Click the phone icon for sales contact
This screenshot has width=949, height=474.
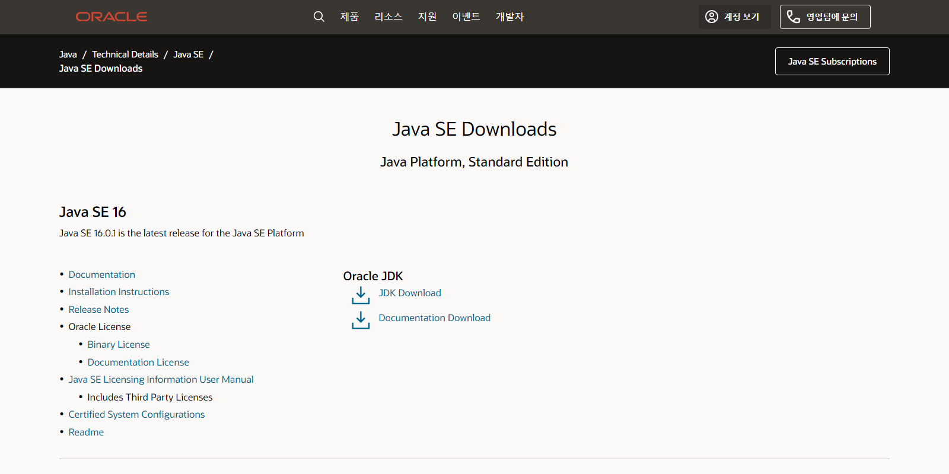tap(794, 17)
